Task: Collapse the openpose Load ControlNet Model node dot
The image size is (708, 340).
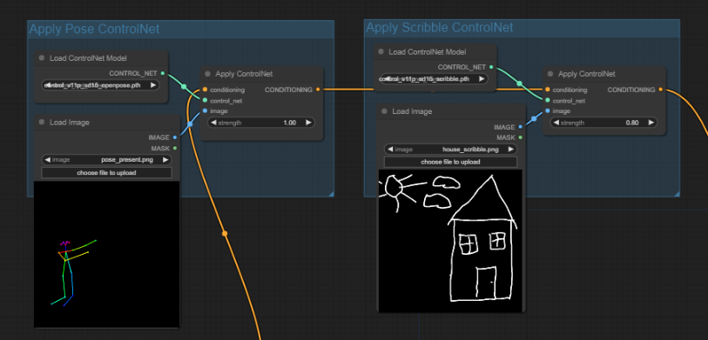Action: [42, 57]
